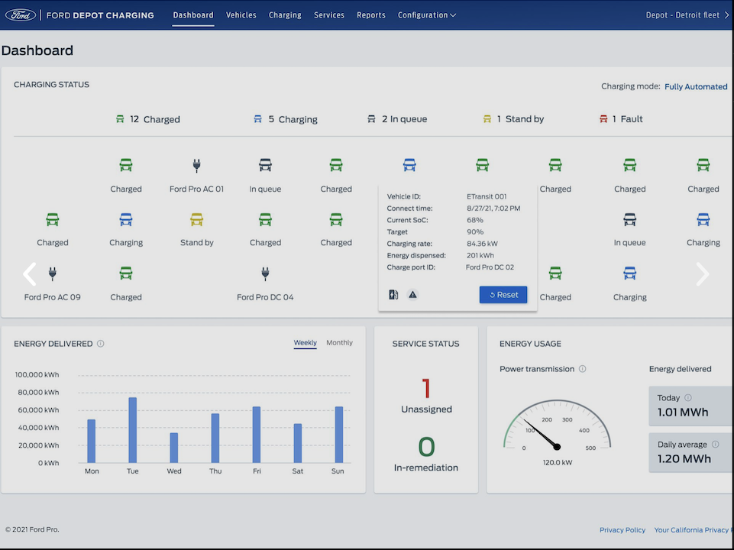734x550 pixels.
Task: Click the Ford logo in header
Action: [x=20, y=15]
